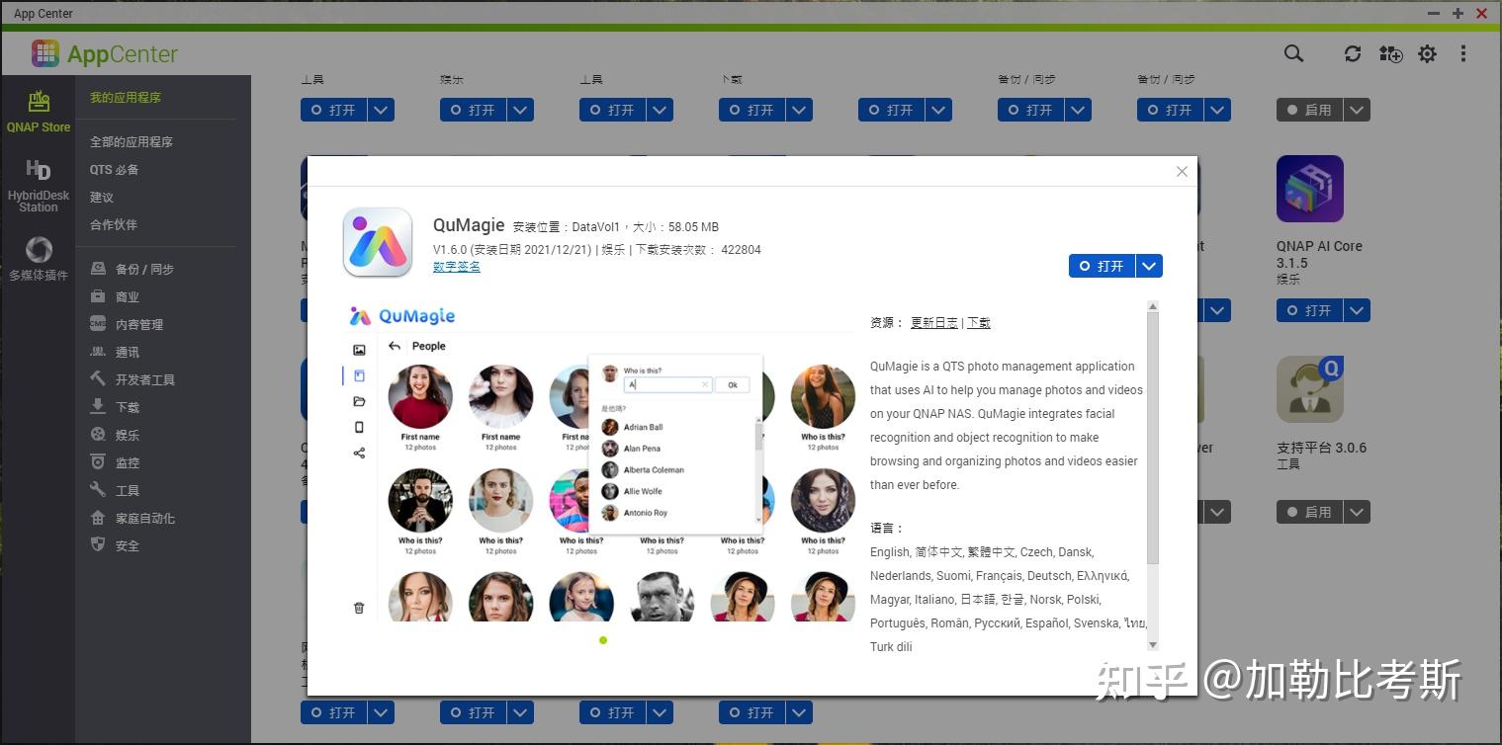Expand 支持平台 dropdown arrow

(1357, 512)
